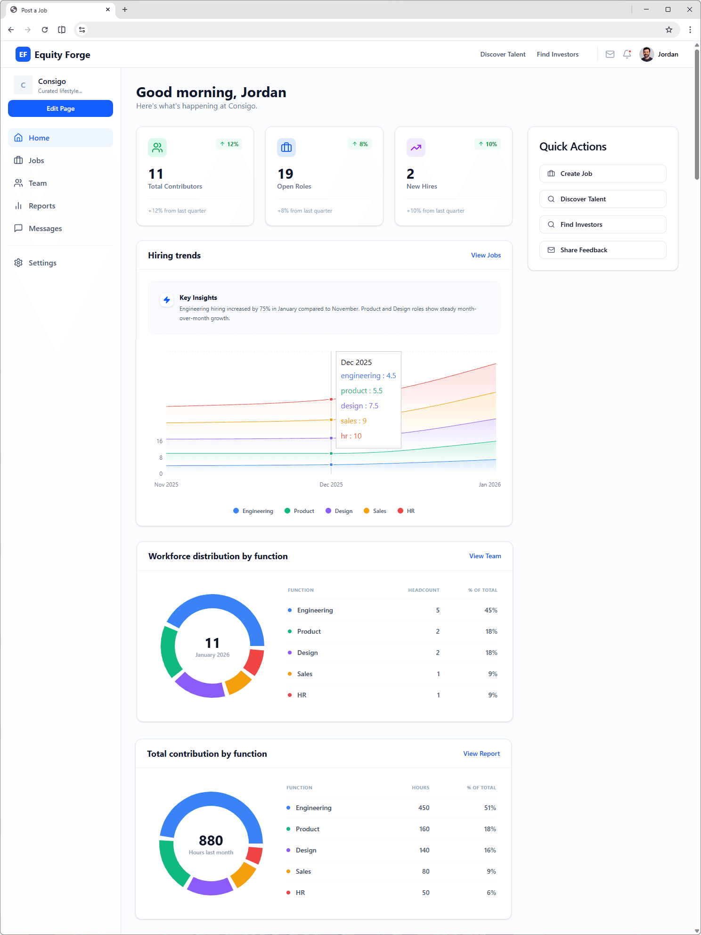
Task: Click Jordan's profile avatar
Action: [x=647, y=54]
